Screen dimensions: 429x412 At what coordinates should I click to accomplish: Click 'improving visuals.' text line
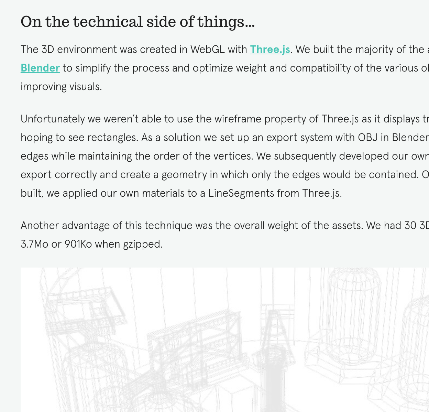click(x=61, y=87)
